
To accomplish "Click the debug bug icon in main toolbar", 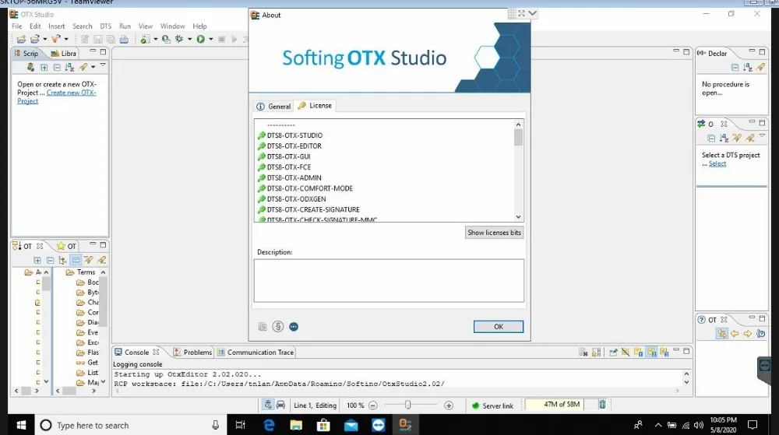I will coord(179,39).
